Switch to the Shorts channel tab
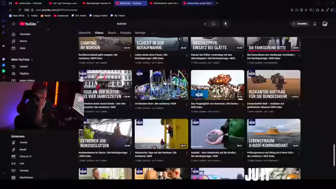Viewport: 336px width, 189px height. pos(112,33)
